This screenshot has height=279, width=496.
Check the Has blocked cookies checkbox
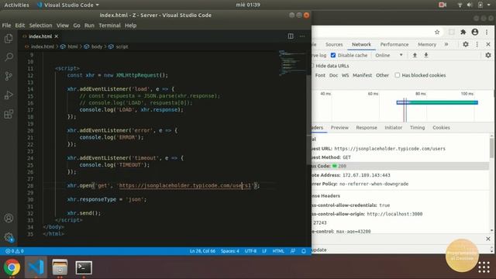point(398,75)
